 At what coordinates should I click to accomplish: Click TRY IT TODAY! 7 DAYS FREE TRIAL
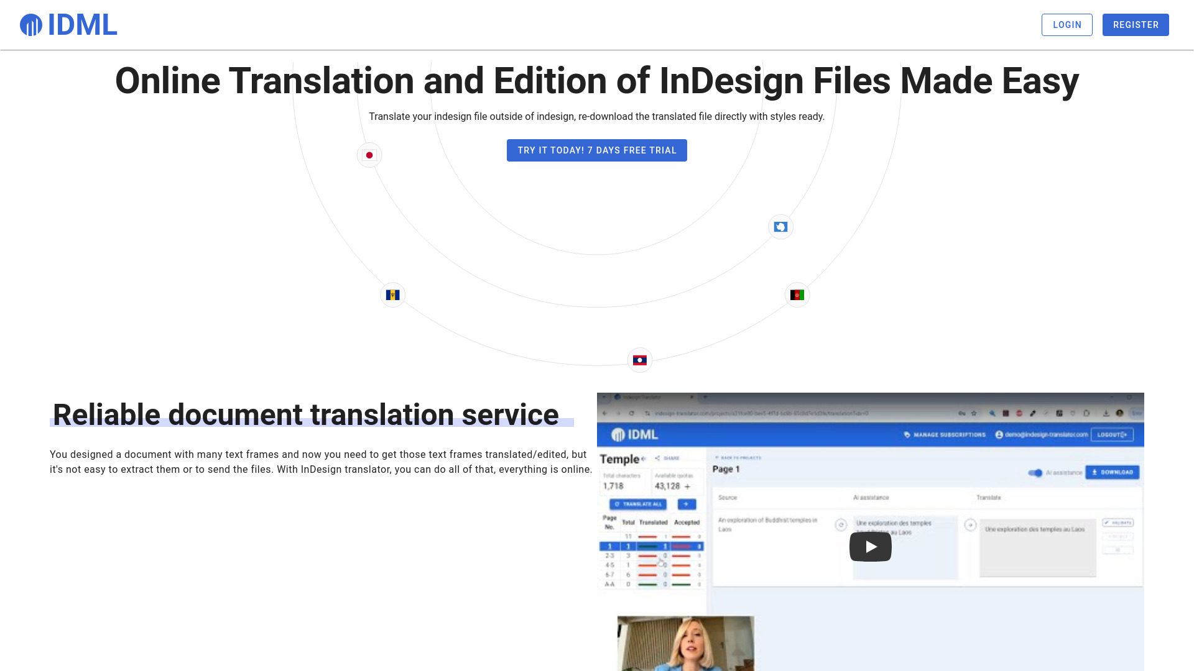coord(597,150)
